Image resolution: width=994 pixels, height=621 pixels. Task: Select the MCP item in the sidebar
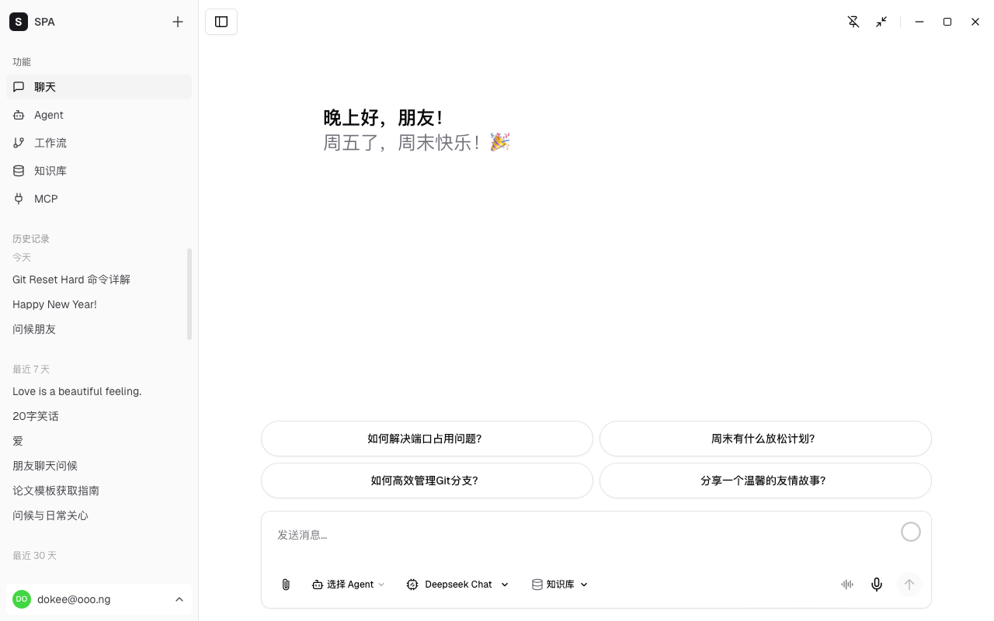point(46,199)
